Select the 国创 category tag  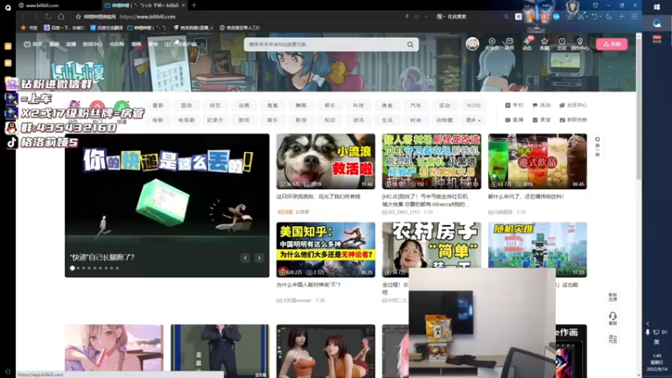[x=186, y=106]
